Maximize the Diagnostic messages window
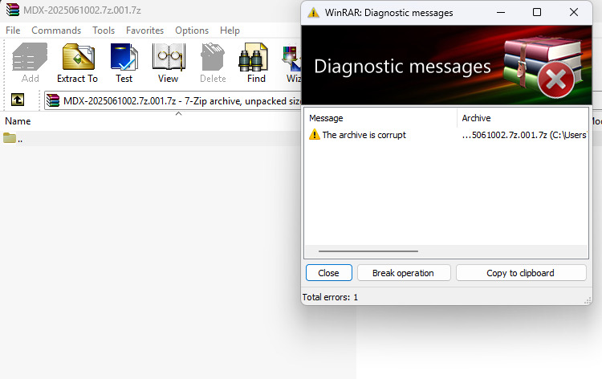This screenshot has height=379, width=602. tap(537, 12)
